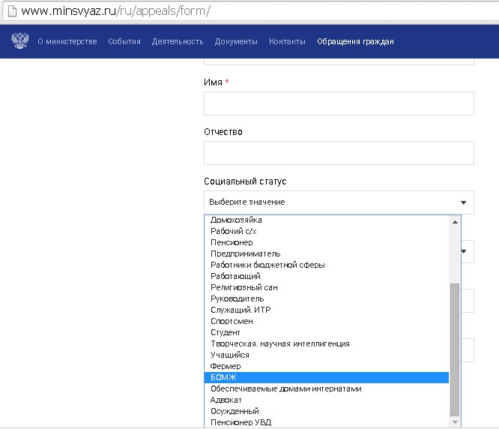Open Обращения граждан section
This screenshot has height=429, width=499.
(x=355, y=41)
